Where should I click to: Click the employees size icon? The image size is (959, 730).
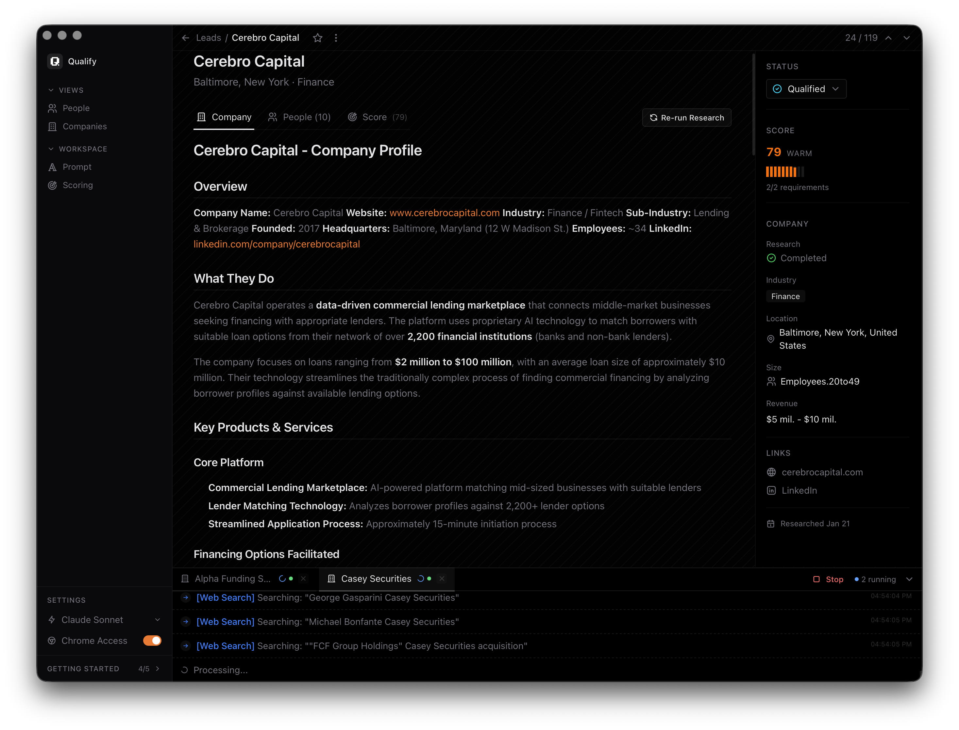[x=771, y=382]
